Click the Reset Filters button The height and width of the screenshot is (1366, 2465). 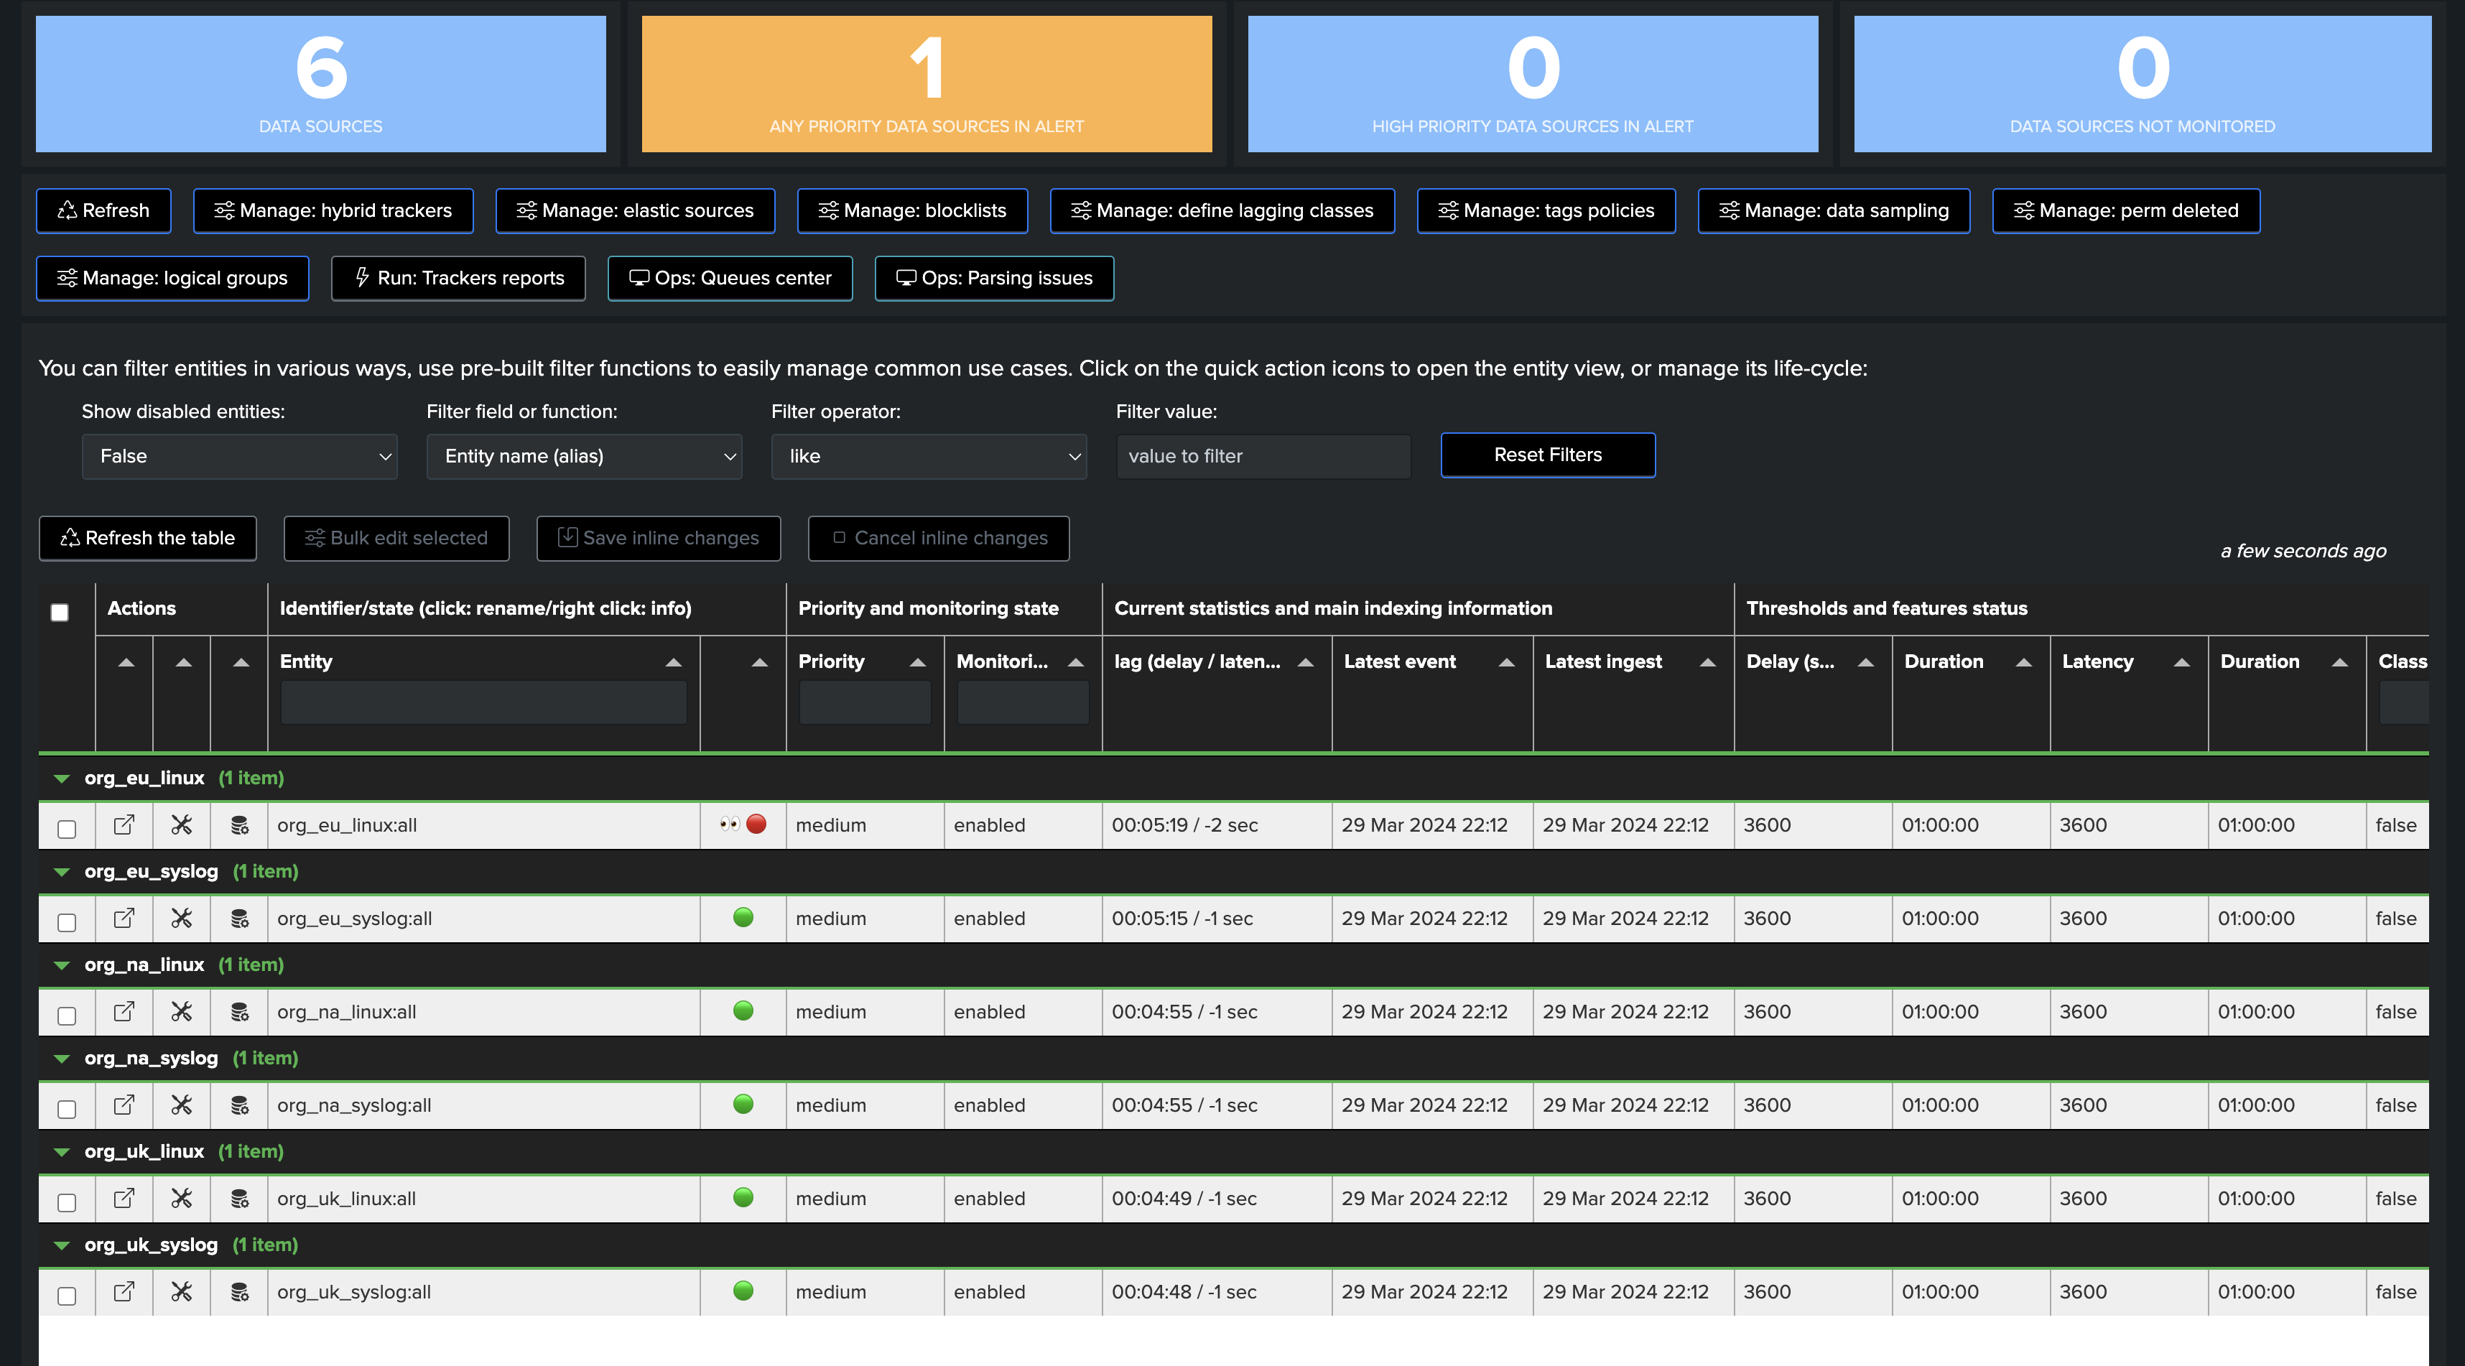coord(1547,455)
